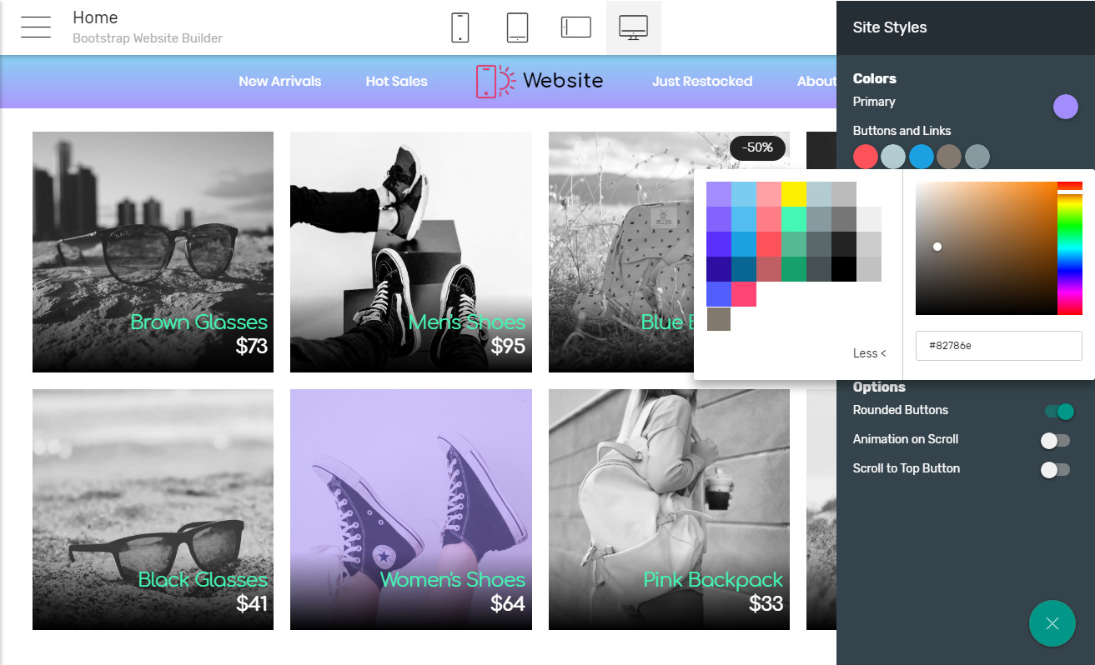Toggle Rounded Buttons switch

pyautogui.click(x=1058, y=412)
